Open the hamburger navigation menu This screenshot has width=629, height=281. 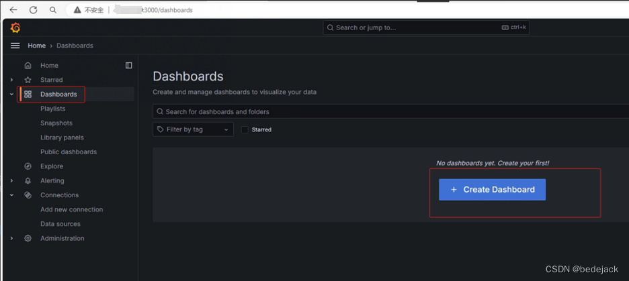pos(15,46)
